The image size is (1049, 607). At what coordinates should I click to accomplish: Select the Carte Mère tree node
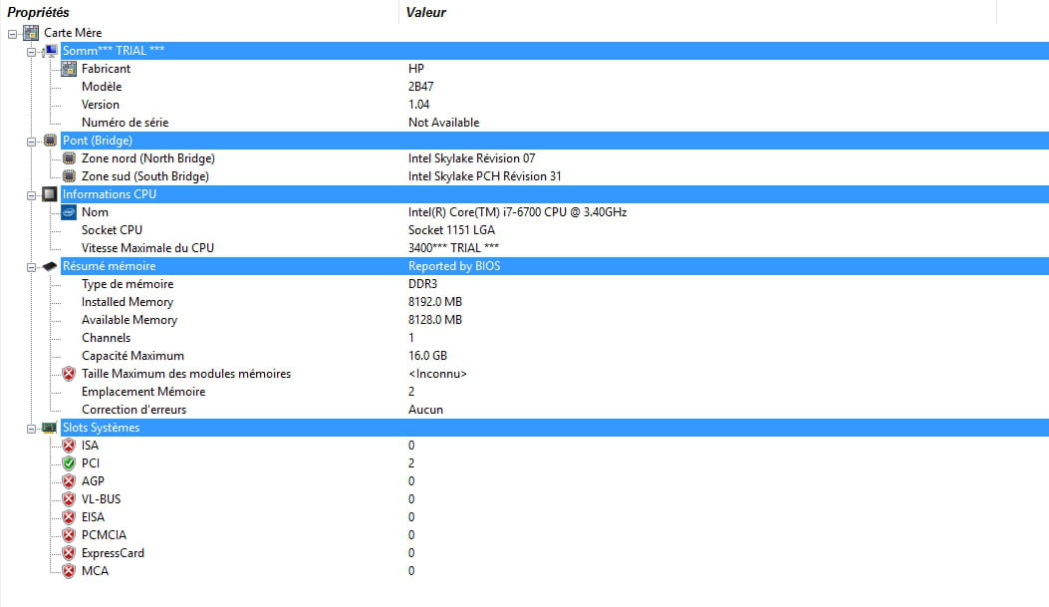[x=73, y=32]
